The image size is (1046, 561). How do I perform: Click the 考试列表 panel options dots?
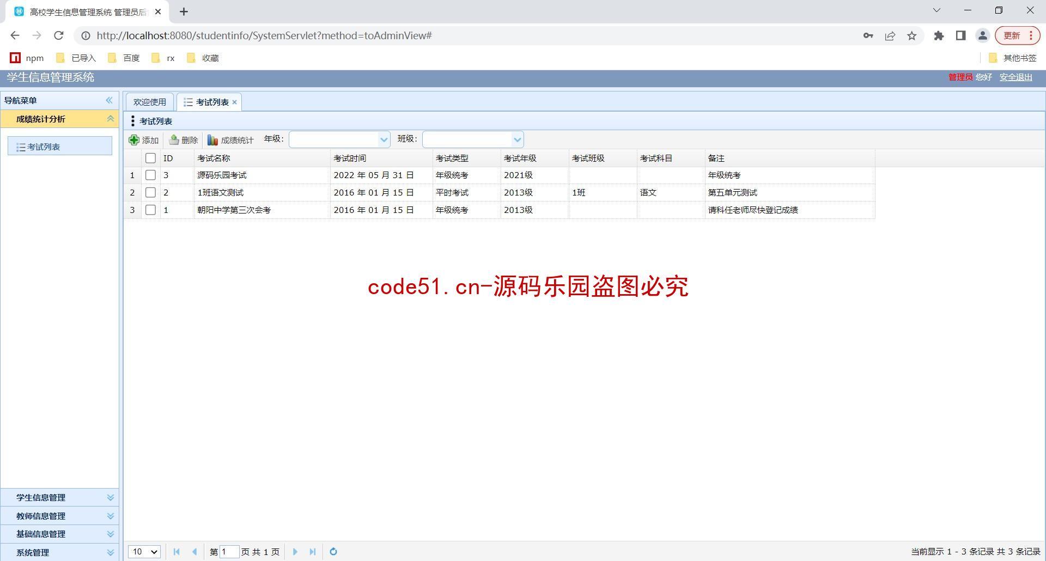[132, 121]
